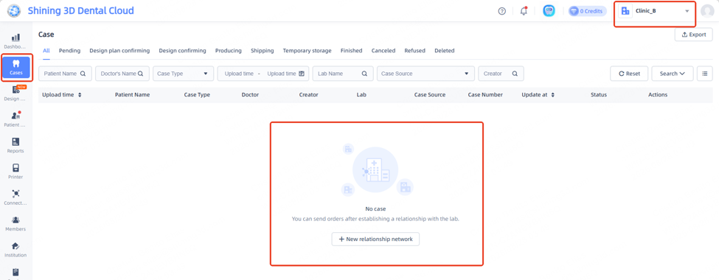Open the column list settings icon

click(705, 74)
